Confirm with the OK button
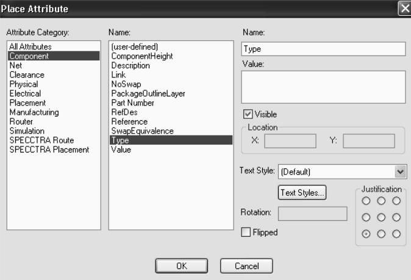 tap(181, 266)
